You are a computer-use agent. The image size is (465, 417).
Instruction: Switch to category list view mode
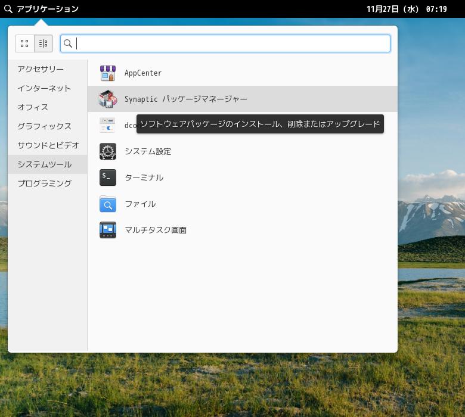[44, 43]
